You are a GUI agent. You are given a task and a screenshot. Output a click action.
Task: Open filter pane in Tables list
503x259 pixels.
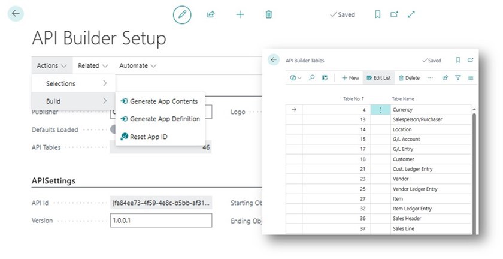(458, 78)
